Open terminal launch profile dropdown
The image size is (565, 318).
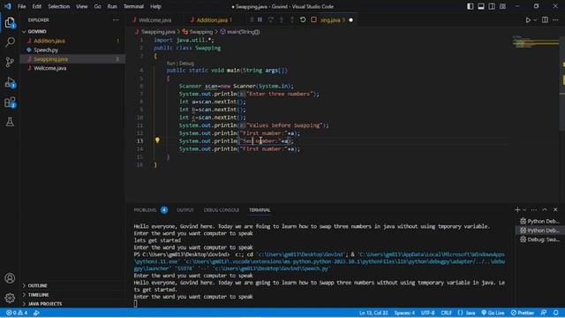pos(524,210)
